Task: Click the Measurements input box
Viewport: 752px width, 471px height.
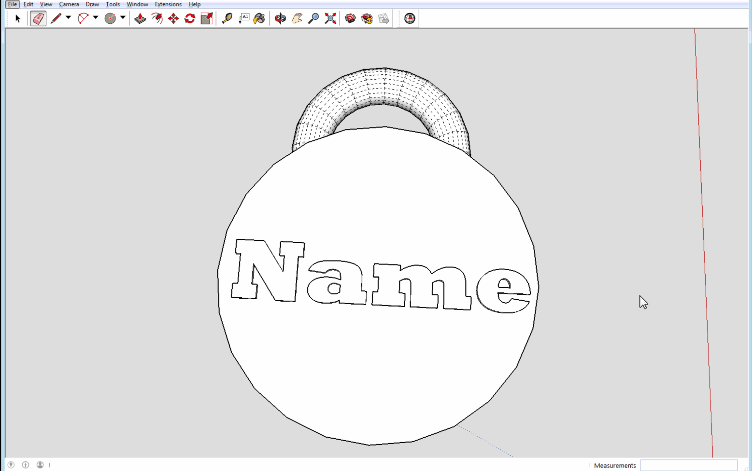Action: point(688,465)
